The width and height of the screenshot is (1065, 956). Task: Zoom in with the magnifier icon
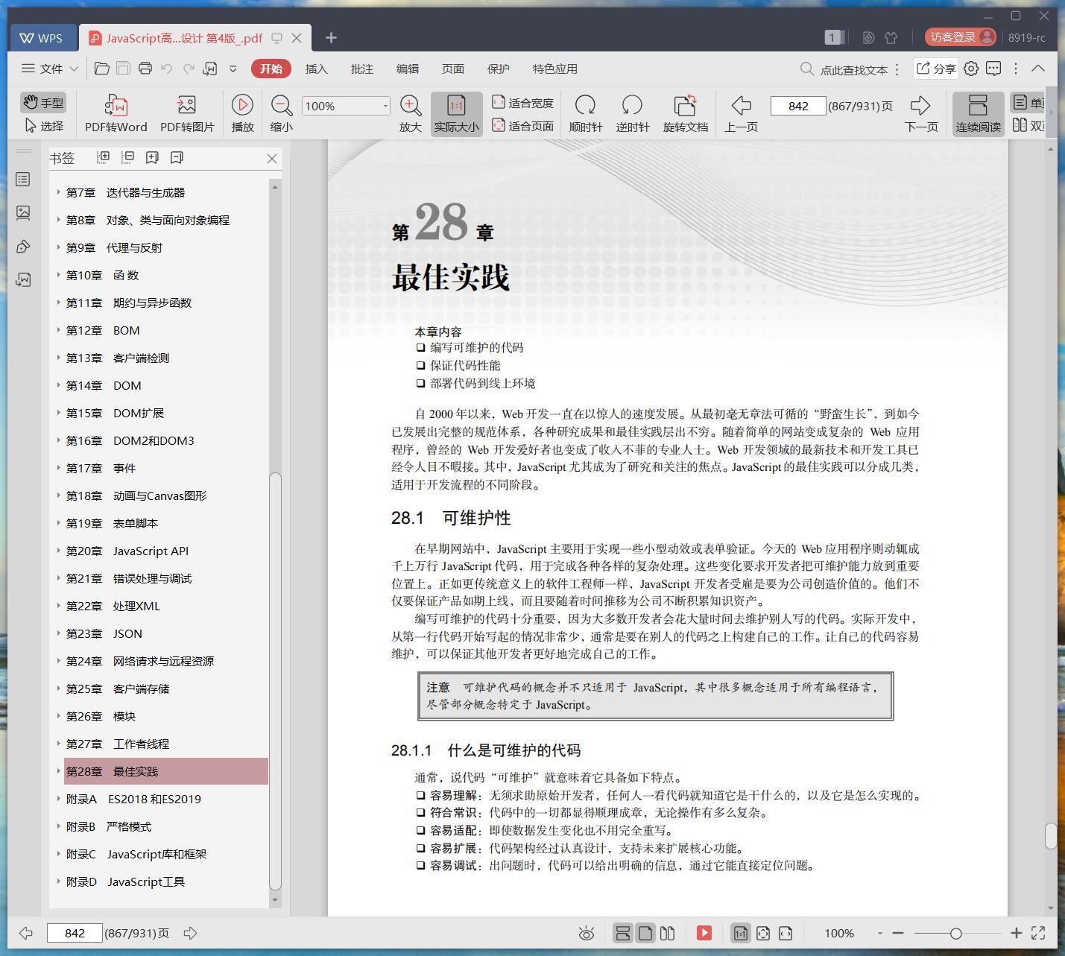tap(411, 113)
